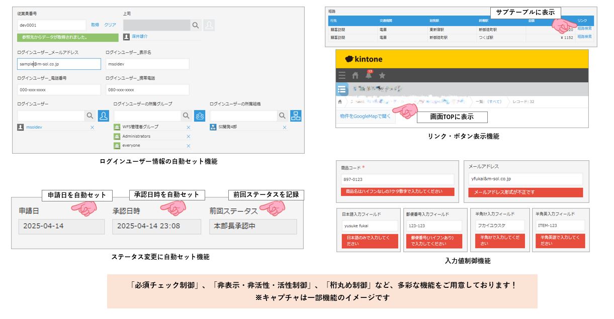Click the レコード: 32 breadcrumb text

tap(523, 101)
